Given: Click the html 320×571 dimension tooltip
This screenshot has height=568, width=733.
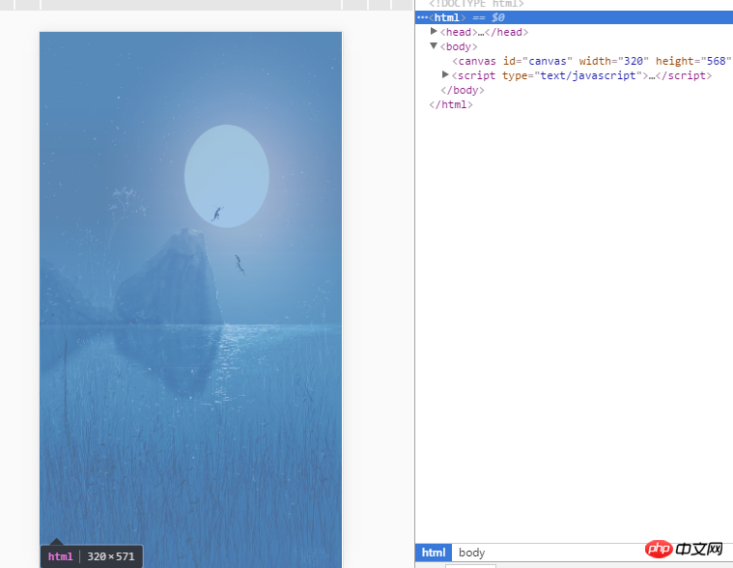Looking at the screenshot, I should tap(92, 556).
